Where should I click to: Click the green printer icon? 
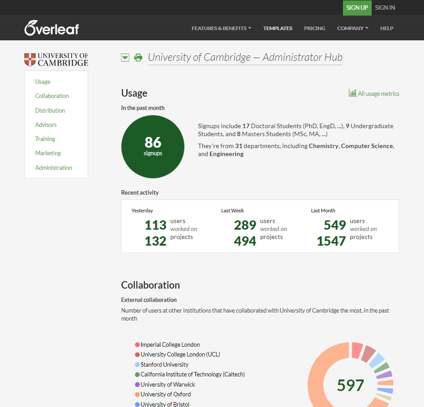coord(138,58)
